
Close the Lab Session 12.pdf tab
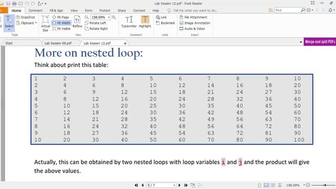[x=125, y=44]
